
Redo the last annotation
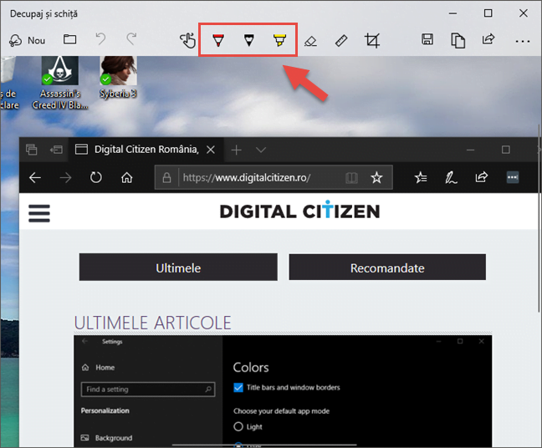pyautogui.click(x=131, y=39)
